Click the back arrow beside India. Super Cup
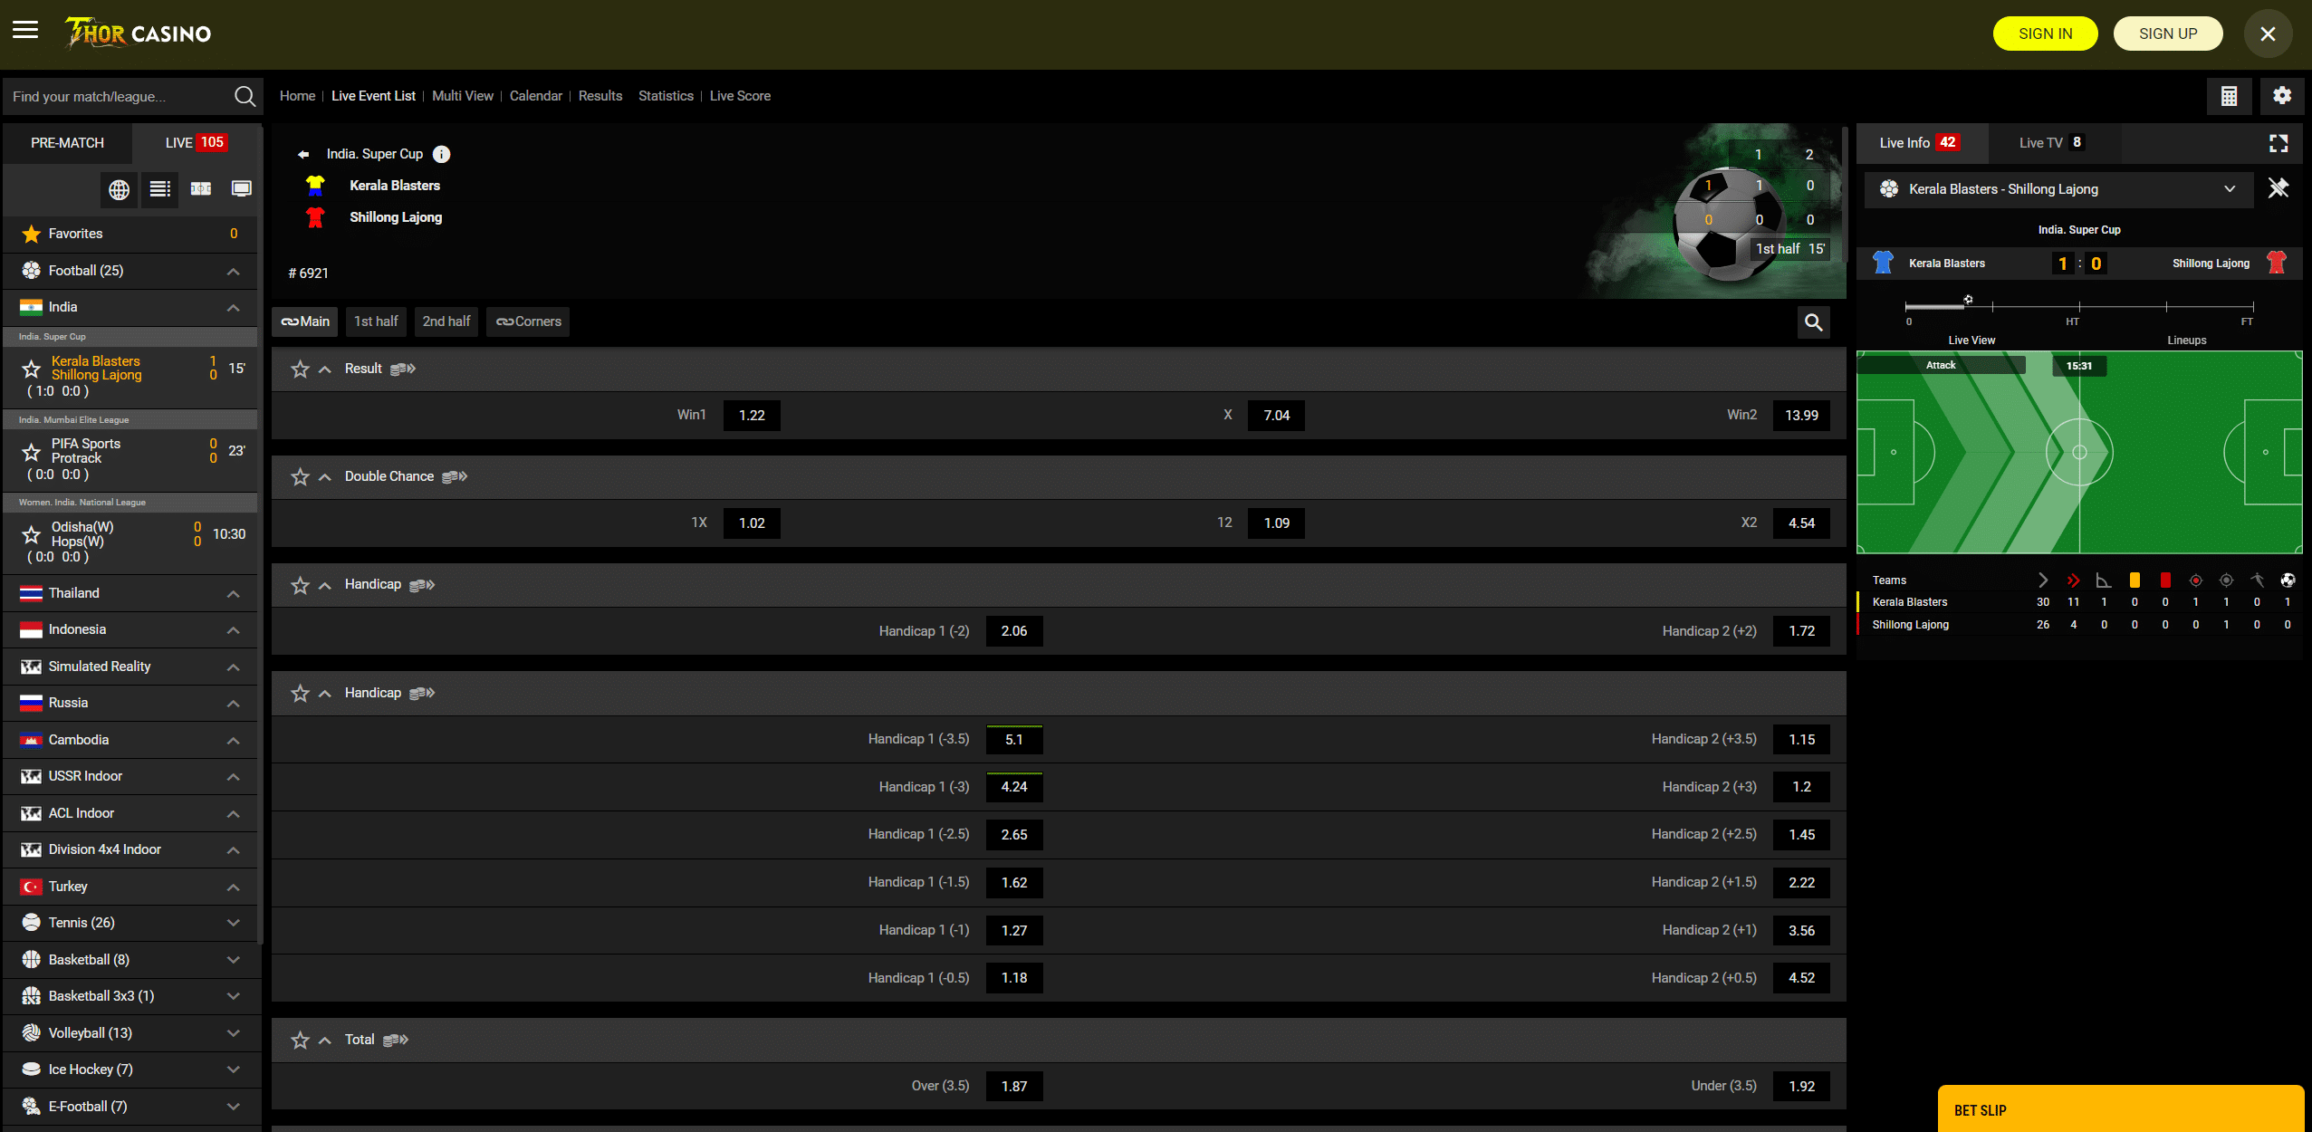This screenshot has width=2312, height=1132. pyautogui.click(x=303, y=155)
